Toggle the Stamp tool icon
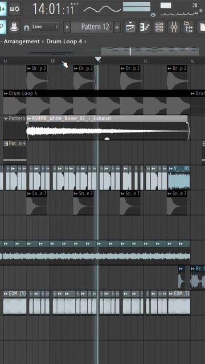The height and width of the screenshot is (364, 205). [14, 27]
